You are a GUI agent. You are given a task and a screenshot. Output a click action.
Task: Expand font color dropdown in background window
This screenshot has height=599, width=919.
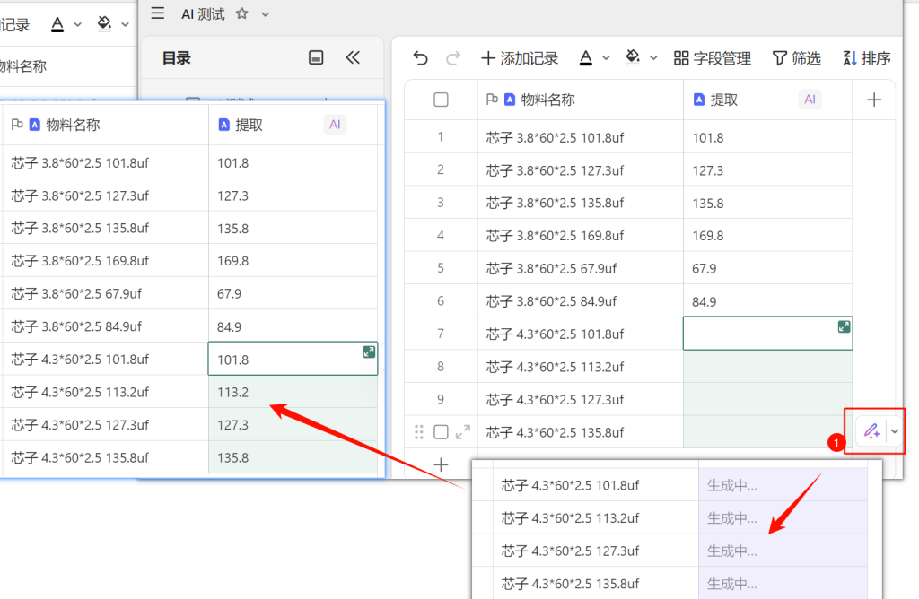tap(77, 24)
